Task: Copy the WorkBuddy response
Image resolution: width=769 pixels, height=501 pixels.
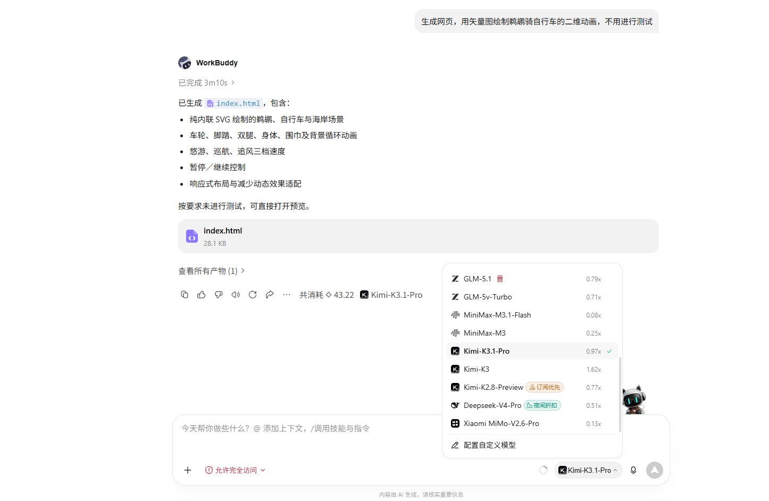Action: [185, 295]
